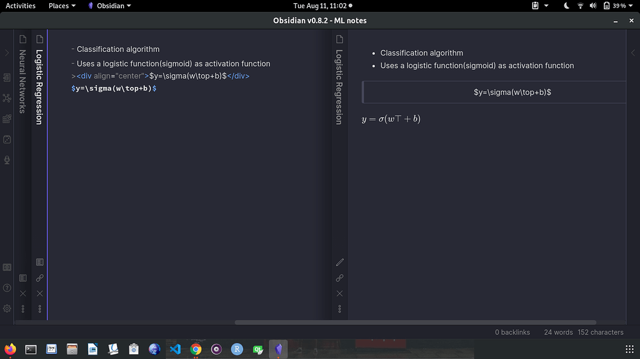640x359 pixels.
Task: Show all applications grid button
Action: coord(629,349)
